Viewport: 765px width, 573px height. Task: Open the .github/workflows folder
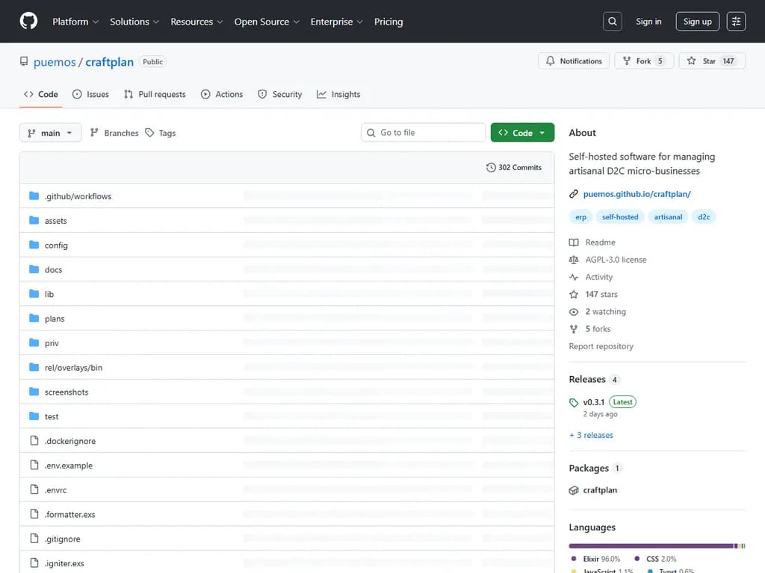[78, 196]
